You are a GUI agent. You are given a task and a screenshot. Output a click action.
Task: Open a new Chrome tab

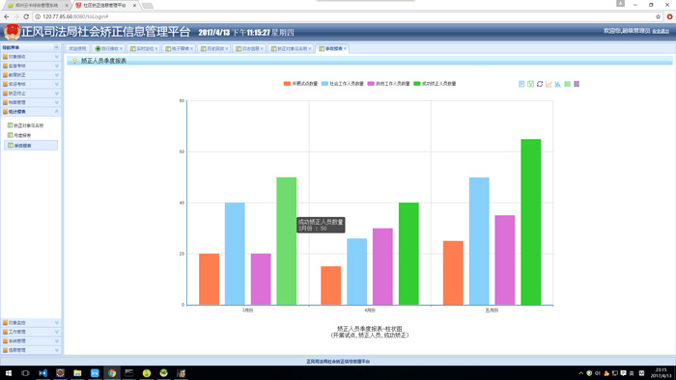coord(148,6)
